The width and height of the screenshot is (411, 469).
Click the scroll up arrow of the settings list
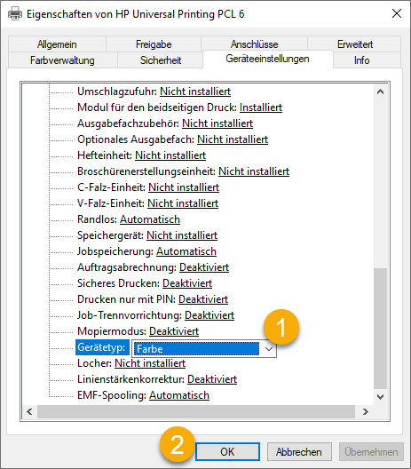tap(380, 91)
